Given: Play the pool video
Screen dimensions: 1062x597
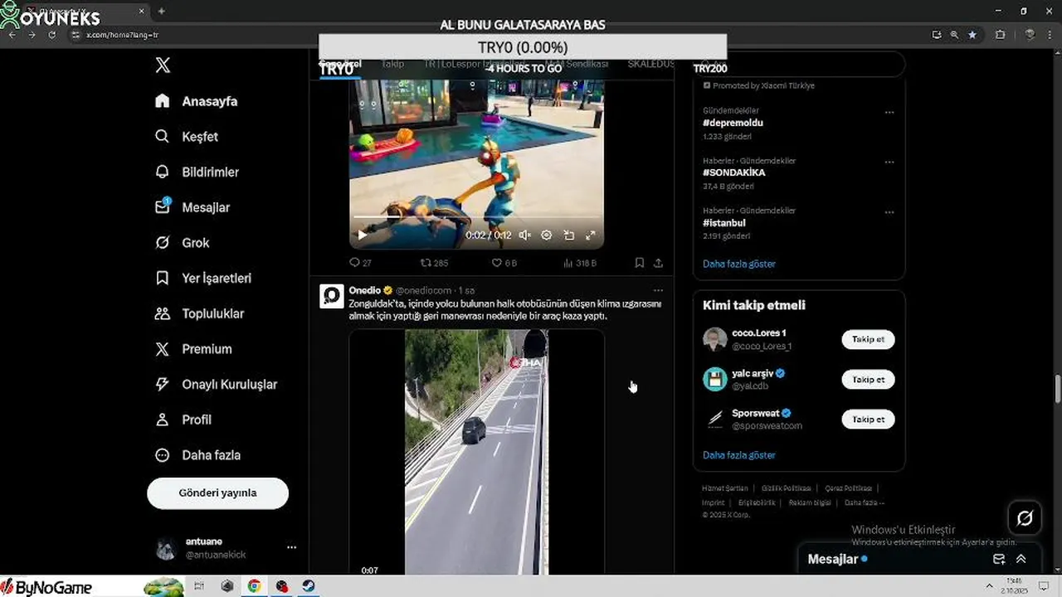Looking at the screenshot, I should [362, 235].
